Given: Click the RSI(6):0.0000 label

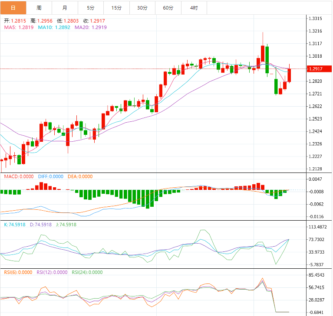Looking at the screenshot, I should (18, 272).
